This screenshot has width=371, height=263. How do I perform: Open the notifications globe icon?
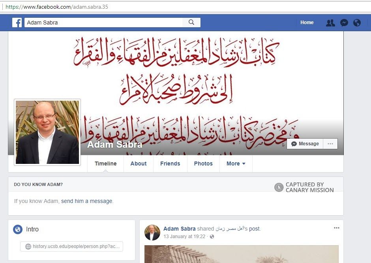(x=357, y=23)
